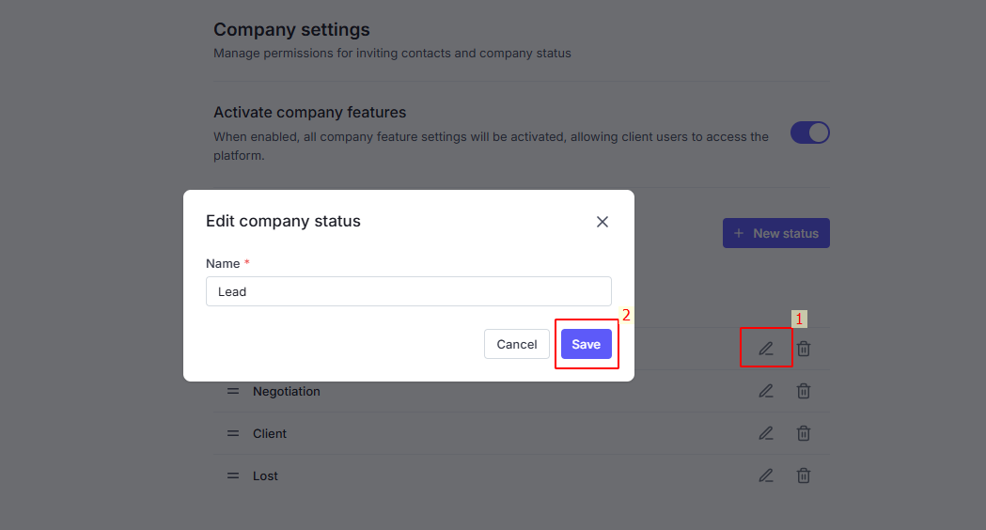Delete the Negotiation status with its trash icon
The height and width of the screenshot is (530, 986).
coord(804,391)
